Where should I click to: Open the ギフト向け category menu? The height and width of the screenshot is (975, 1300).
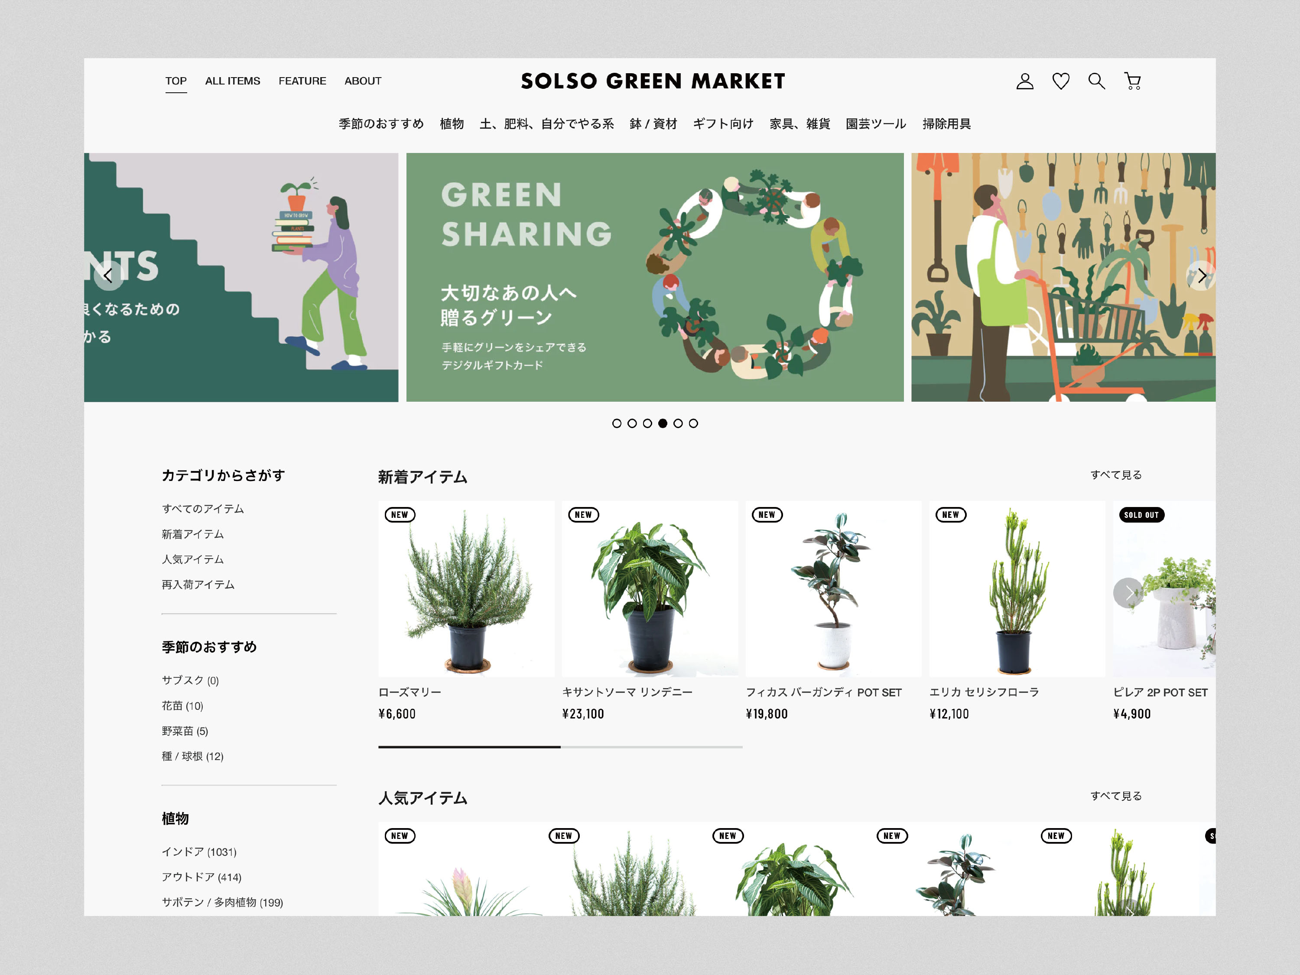coord(723,124)
